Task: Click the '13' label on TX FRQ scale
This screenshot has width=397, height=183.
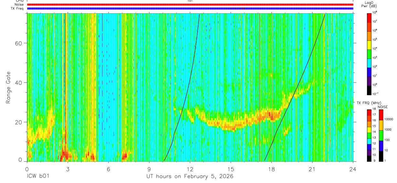Action: (374, 137)
